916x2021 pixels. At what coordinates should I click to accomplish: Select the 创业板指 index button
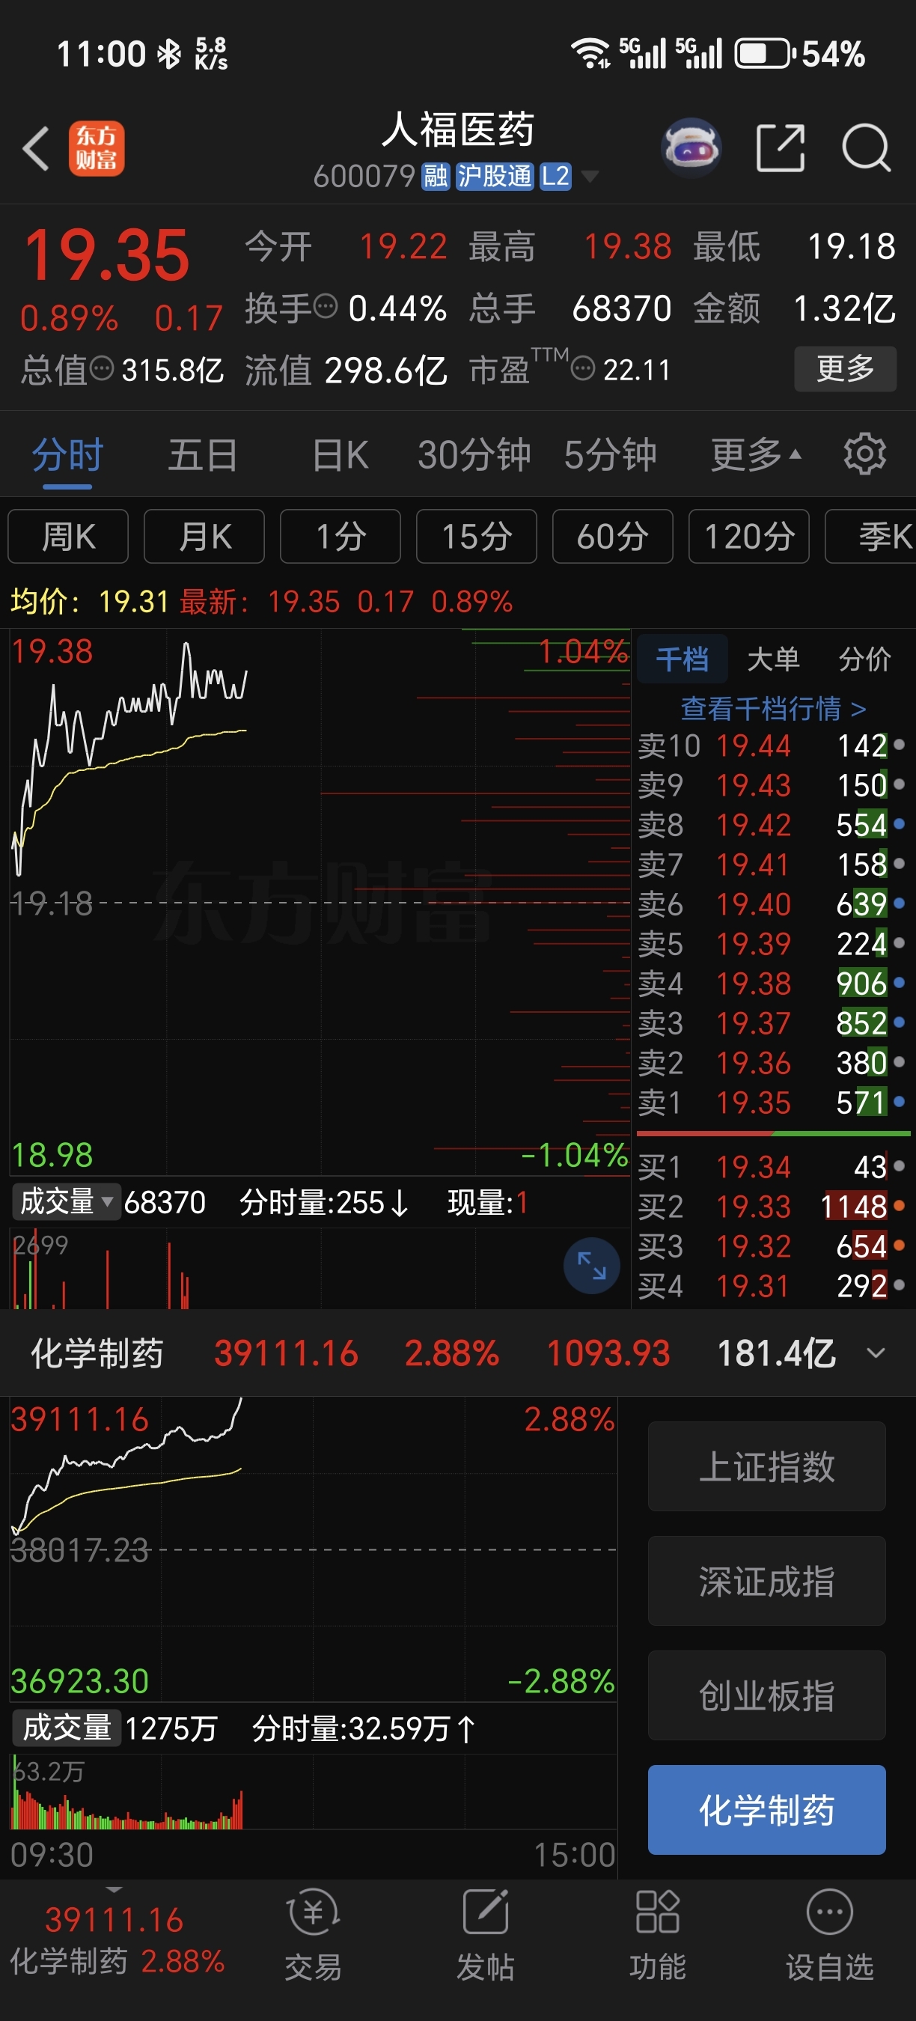pos(767,1695)
